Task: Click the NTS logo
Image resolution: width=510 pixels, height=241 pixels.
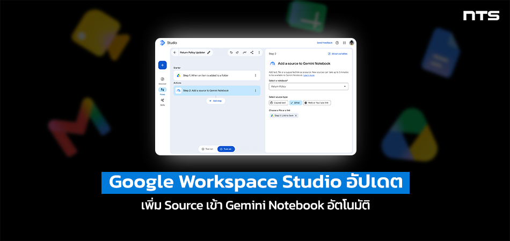Action: pos(481,16)
